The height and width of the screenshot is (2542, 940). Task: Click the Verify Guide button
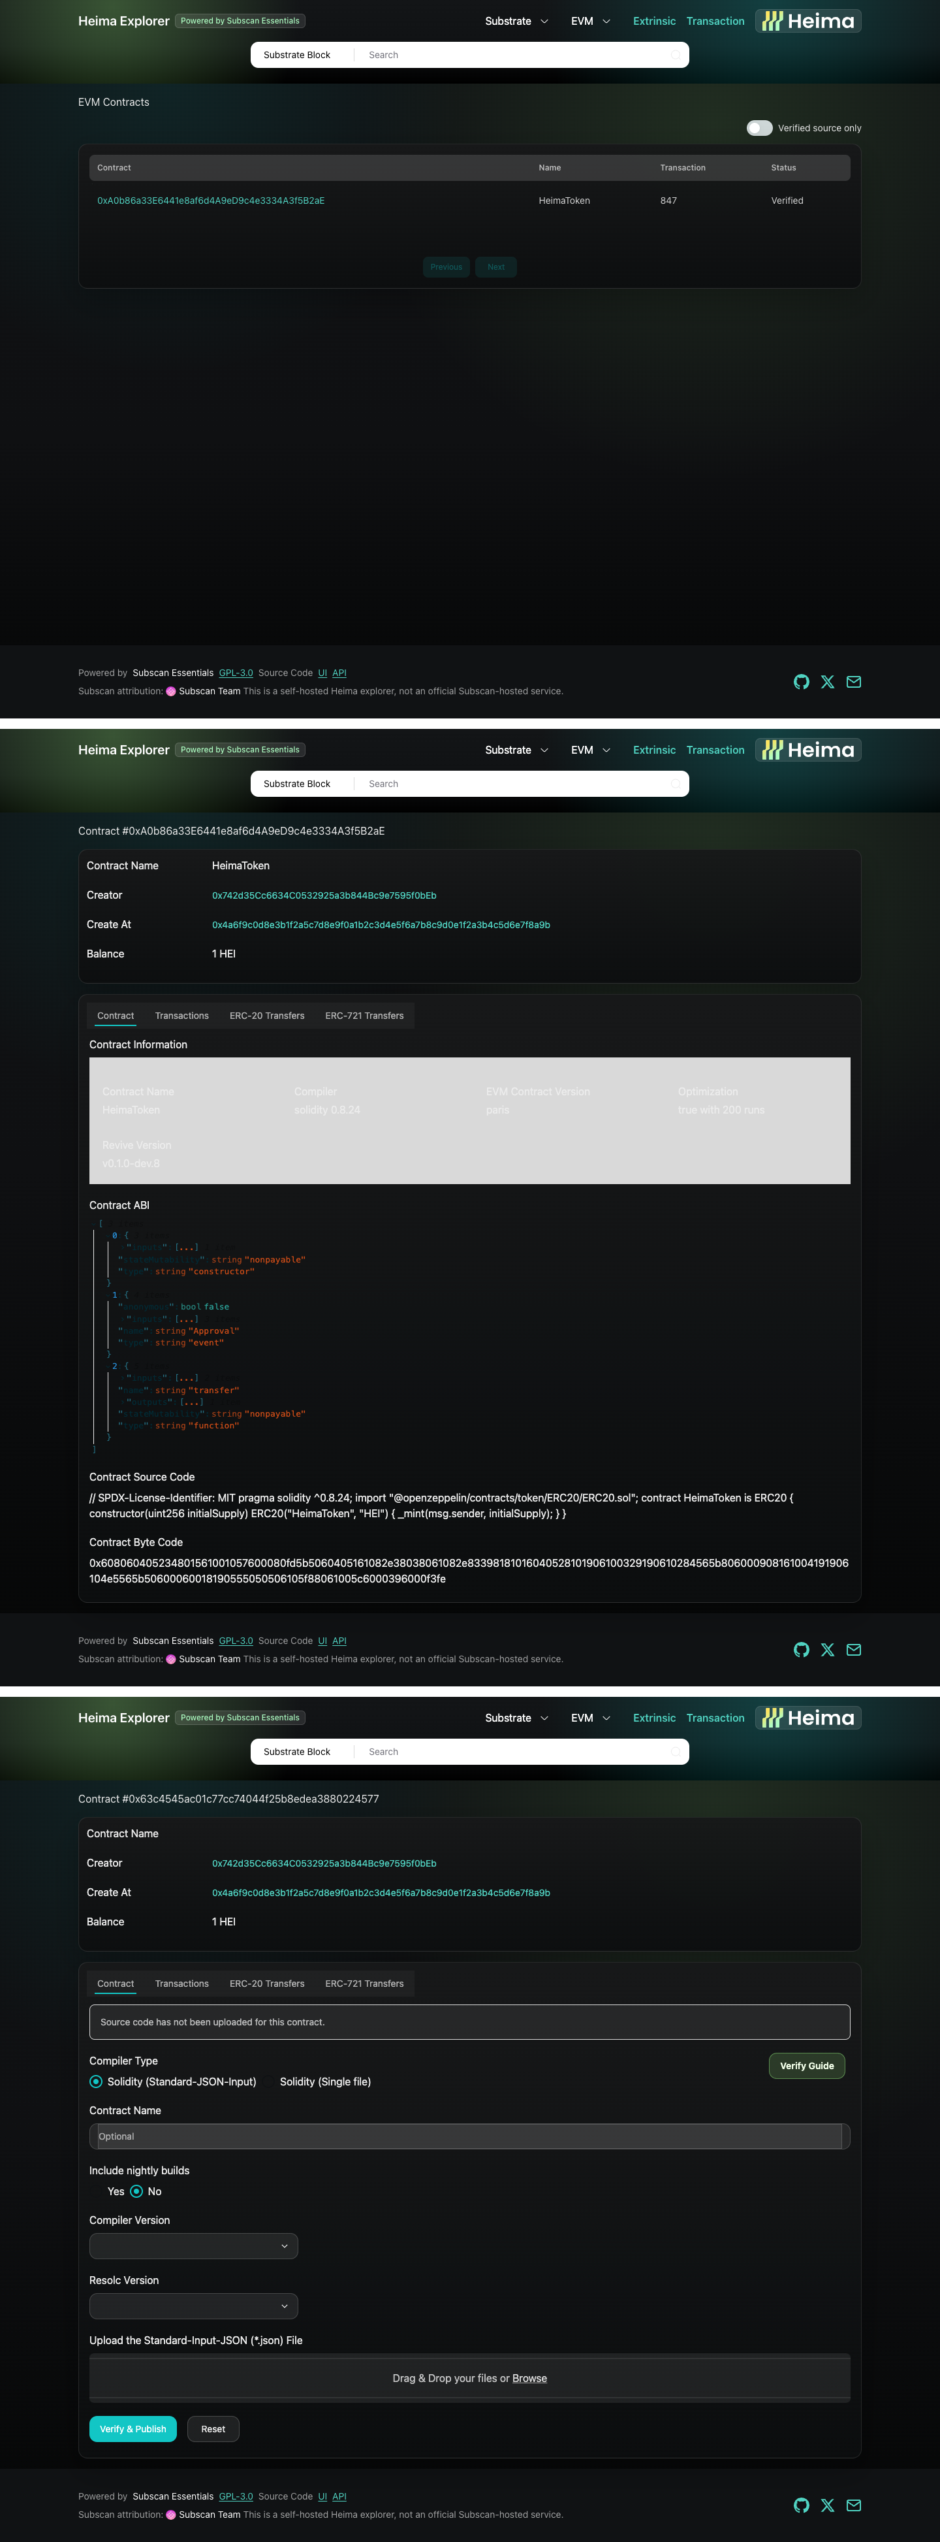[x=807, y=2065]
